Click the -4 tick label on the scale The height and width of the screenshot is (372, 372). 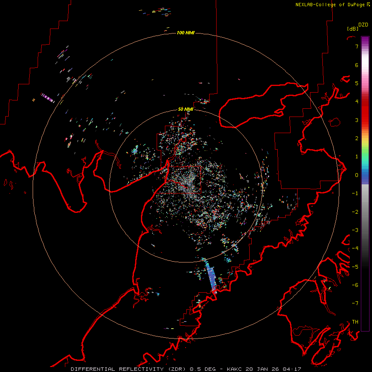click(x=355, y=248)
